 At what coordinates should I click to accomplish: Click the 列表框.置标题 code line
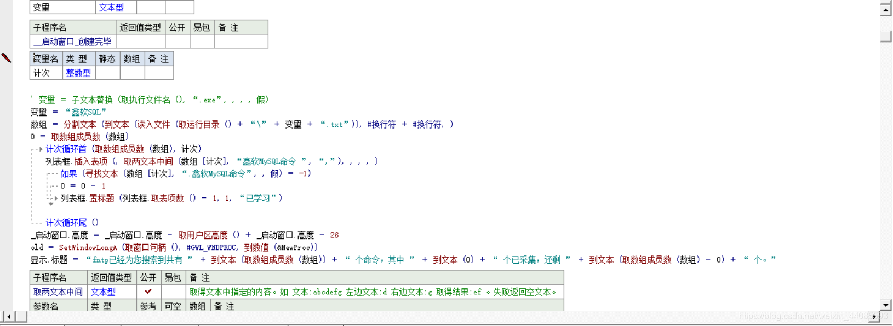tap(171, 199)
